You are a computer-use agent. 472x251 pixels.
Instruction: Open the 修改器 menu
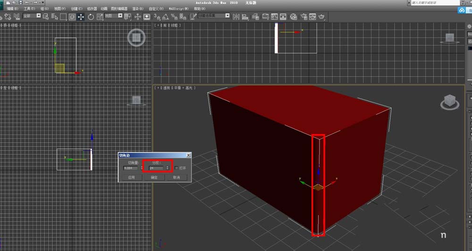click(92, 8)
